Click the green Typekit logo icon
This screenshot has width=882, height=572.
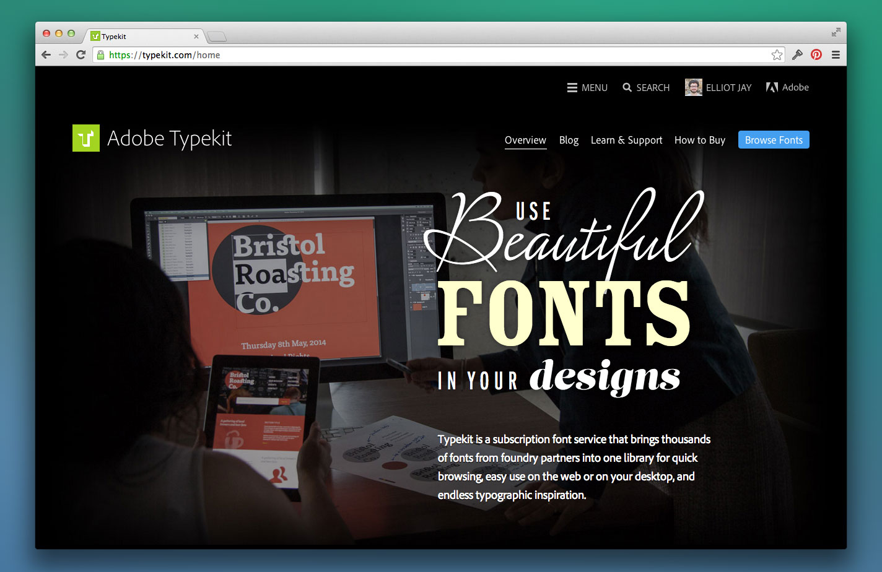[85, 138]
